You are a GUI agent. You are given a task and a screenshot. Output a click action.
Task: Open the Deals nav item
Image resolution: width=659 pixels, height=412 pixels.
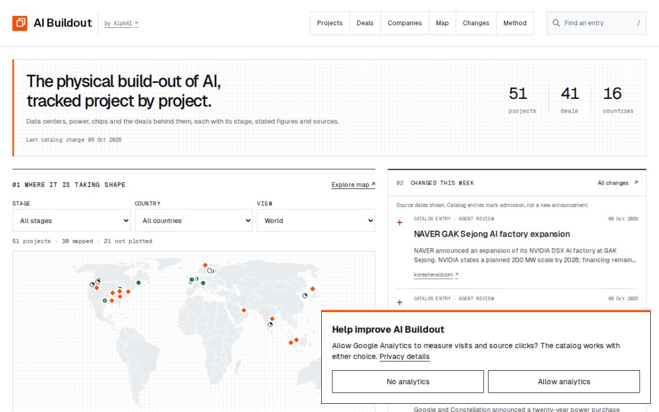(x=365, y=23)
